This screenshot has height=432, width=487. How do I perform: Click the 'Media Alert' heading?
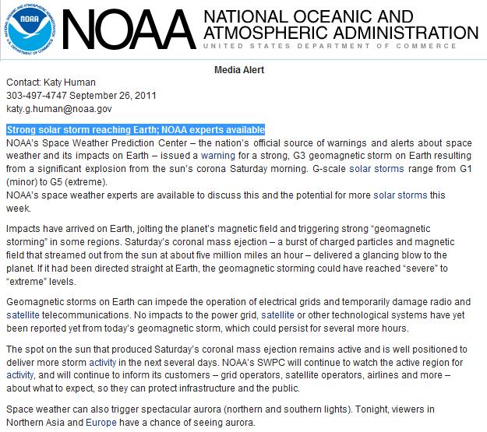239,70
